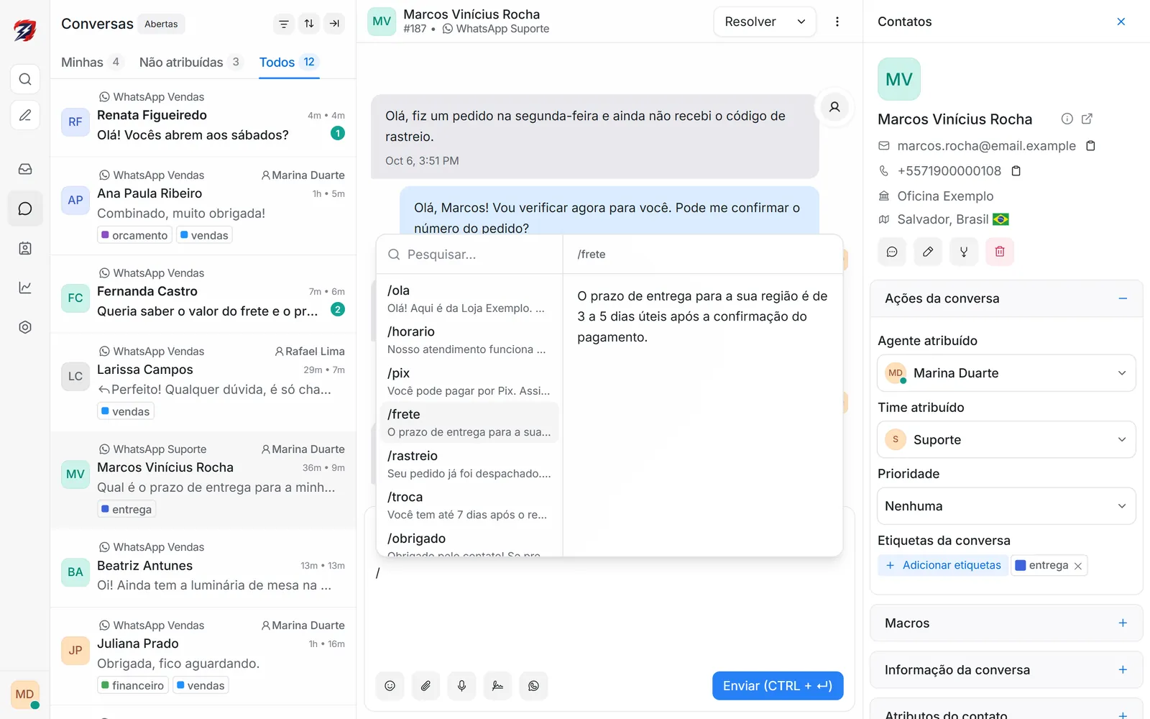Click the merge contact icon

pos(964,252)
